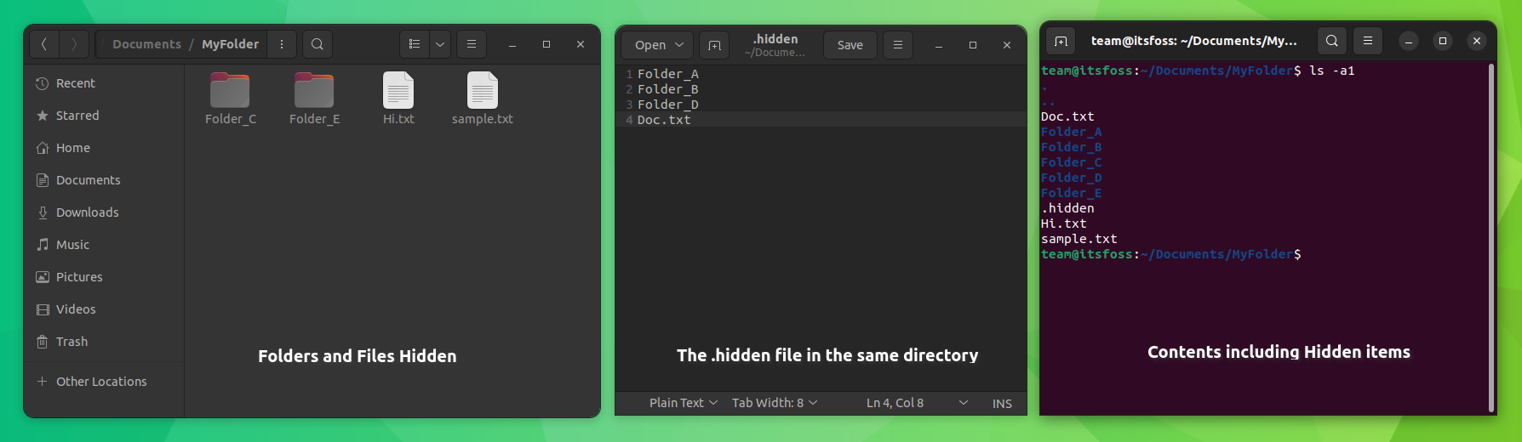
Task: Expand view options dropdown in Files
Action: coord(440,44)
